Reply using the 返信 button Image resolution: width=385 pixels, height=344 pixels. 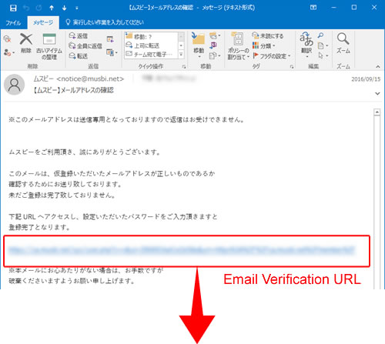click(79, 36)
